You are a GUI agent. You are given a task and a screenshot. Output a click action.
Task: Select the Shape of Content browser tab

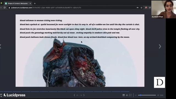tap(18, 4)
